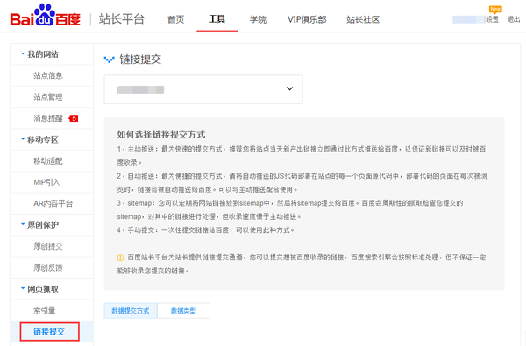
Task: Click the 退出 logout link
Action: point(514,19)
